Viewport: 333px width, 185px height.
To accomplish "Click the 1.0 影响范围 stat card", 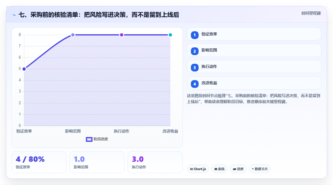I will (97, 162).
